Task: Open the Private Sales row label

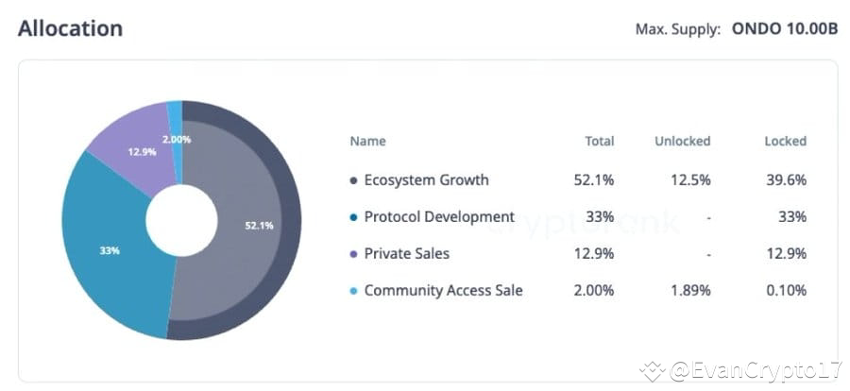Action: pos(406,254)
